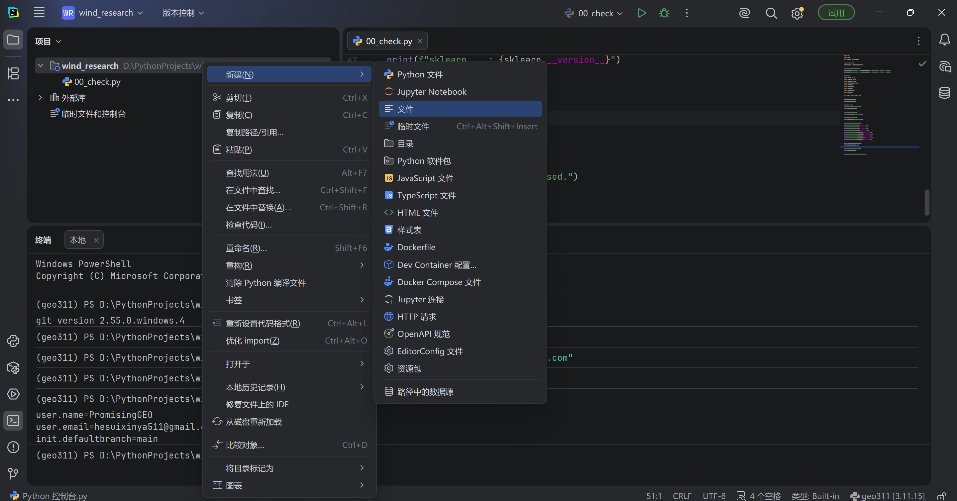Debug the 00_check configuration
Viewport: 957px width, 501px height.
click(x=664, y=13)
